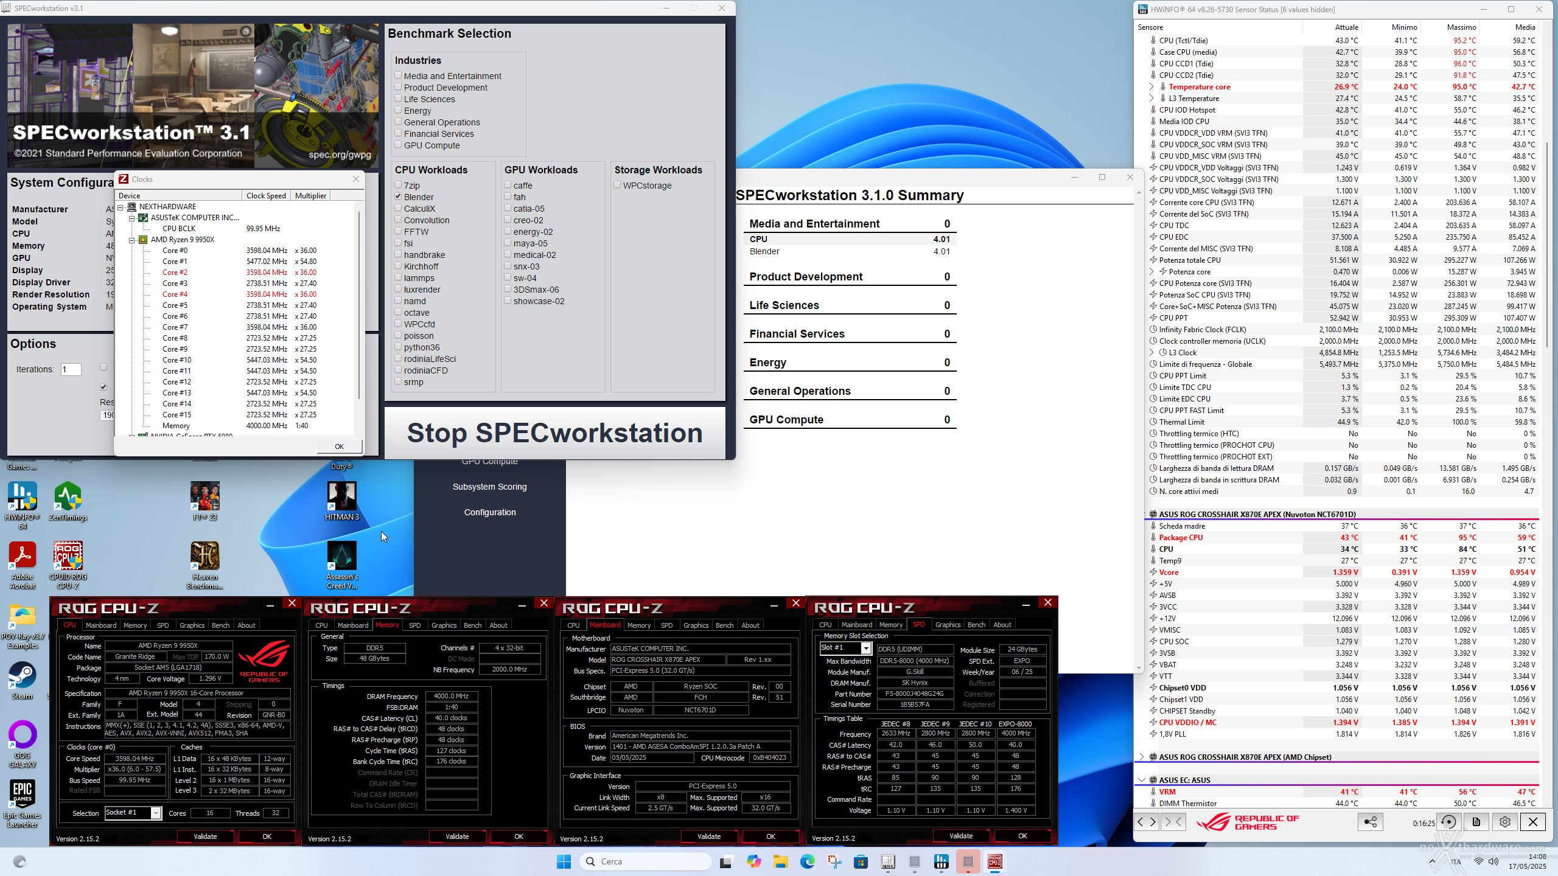Launch ZenTimings desktop icon
Screen dimensions: 1558x876
[68, 502]
